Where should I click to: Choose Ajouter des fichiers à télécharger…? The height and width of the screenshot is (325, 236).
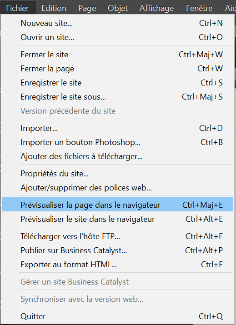pyautogui.click(x=118, y=156)
